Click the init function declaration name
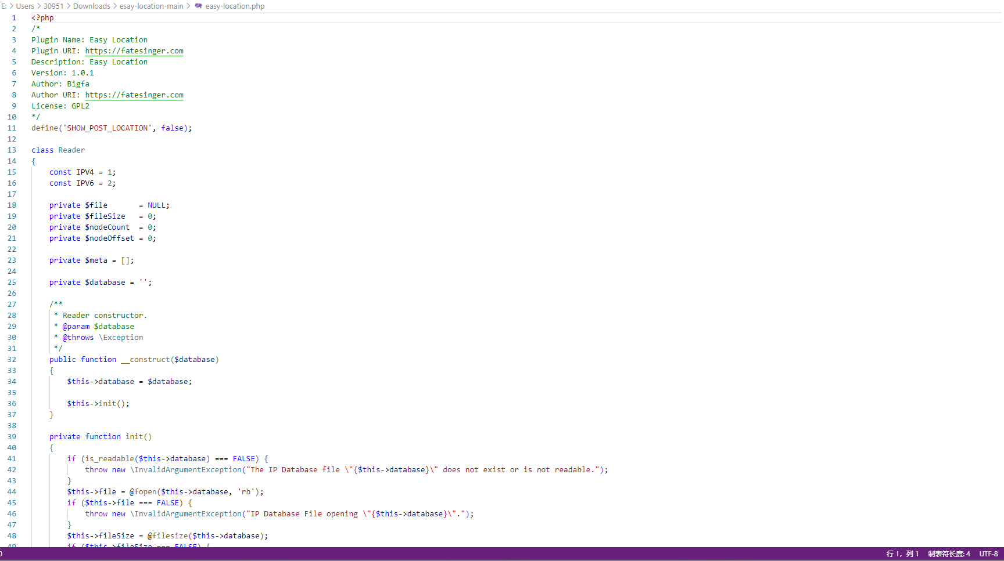Screen dimensions: 1004x561 pyautogui.click(x=134, y=437)
